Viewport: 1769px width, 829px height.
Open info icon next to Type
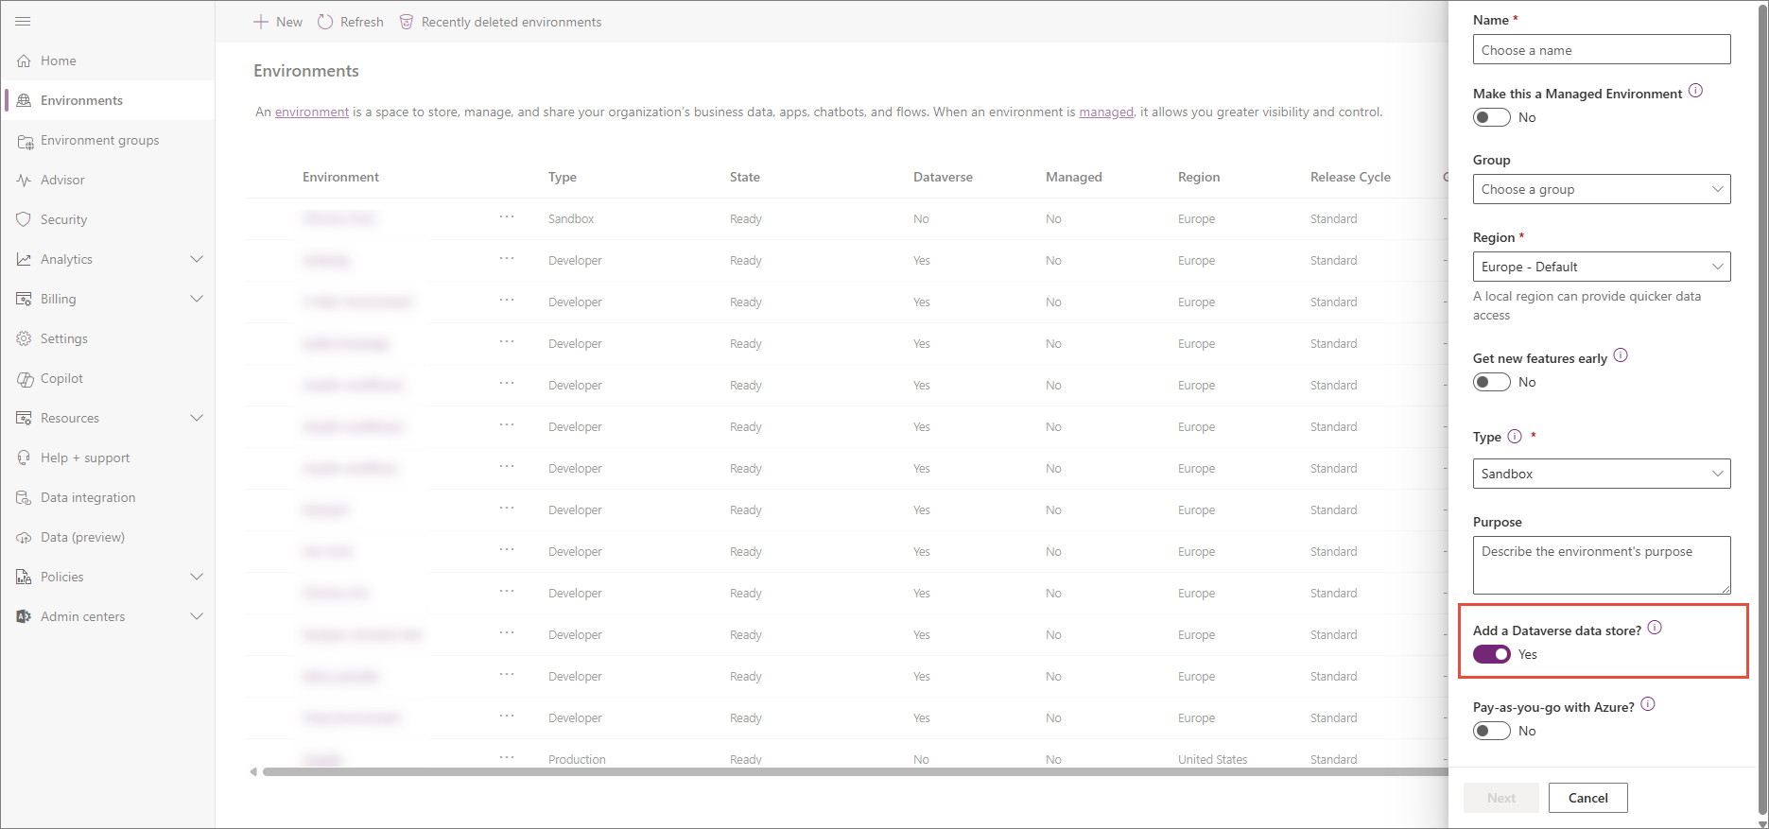1515,436
